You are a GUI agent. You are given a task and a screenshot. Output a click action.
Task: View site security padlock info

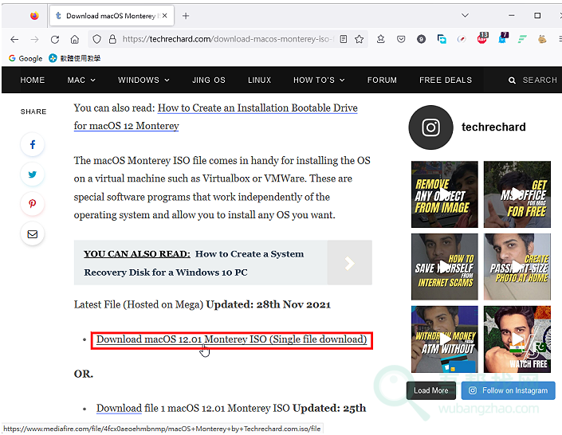click(112, 39)
